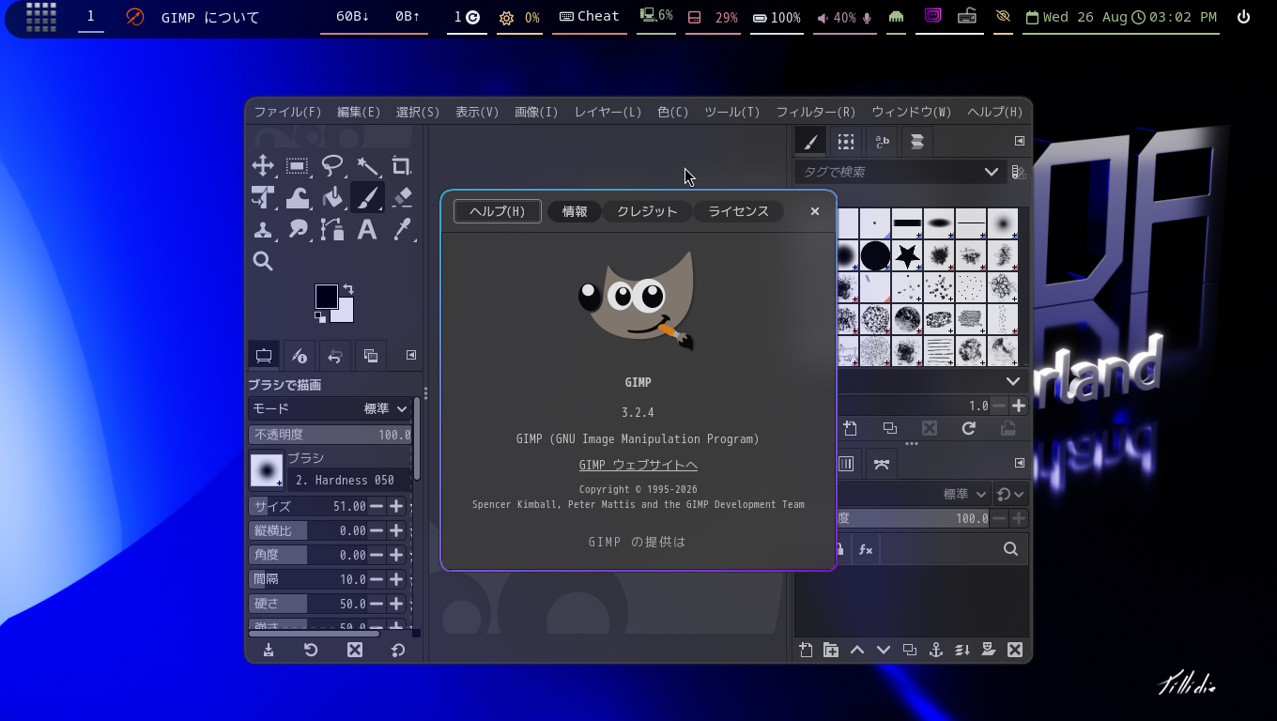Switch to the クレジット tab in About dialog
Screen dimensions: 1277x721
coord(647,211)
